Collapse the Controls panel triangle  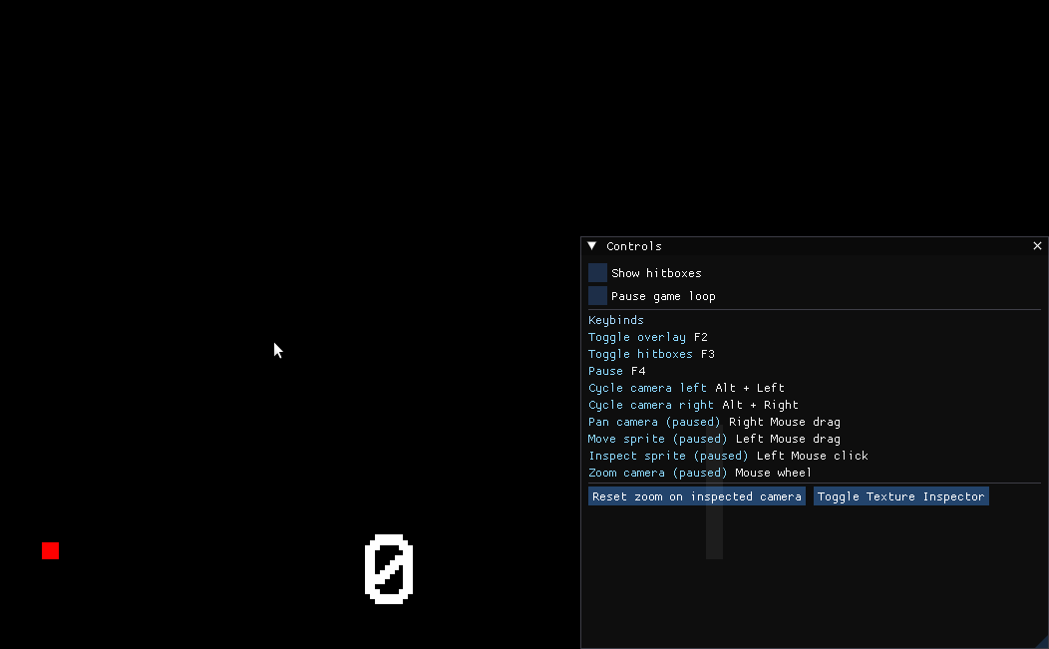[592, 246]
